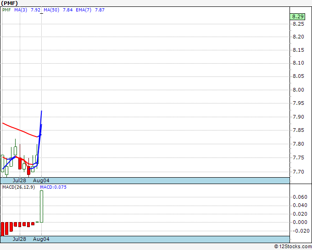This screenshot has width=312, height=250.
Task: Click the 7.80 price axis label
Action: (299, 144)
